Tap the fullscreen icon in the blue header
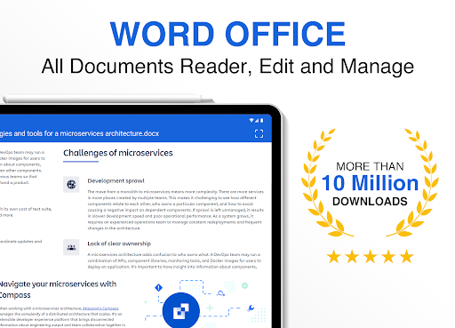The image size is (455, 328). pyautogui.click(x=259, y=133)
